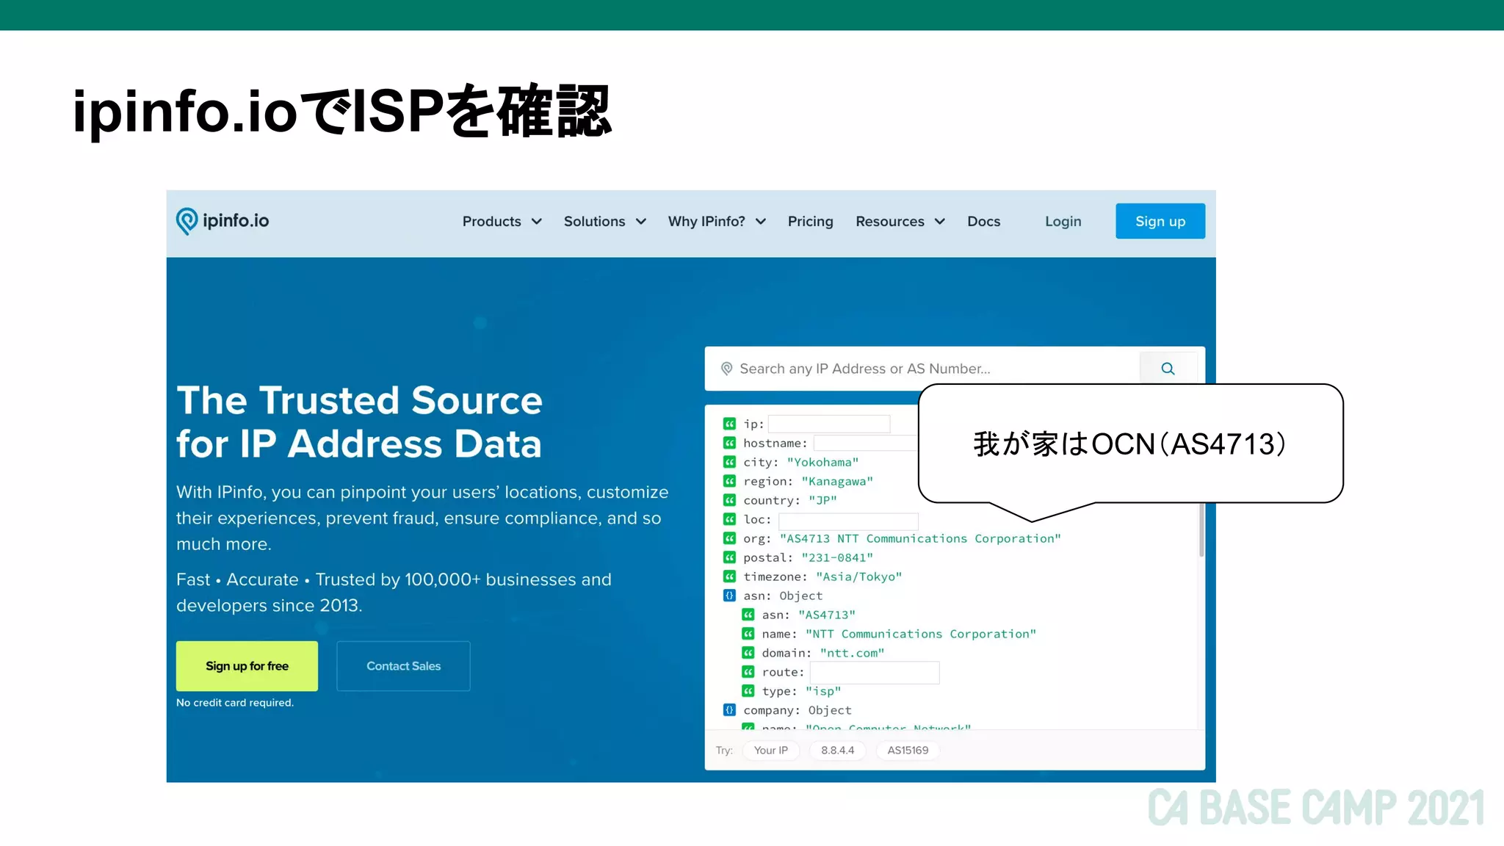Click quote icon beside name "NTT Communications" row

748,634
